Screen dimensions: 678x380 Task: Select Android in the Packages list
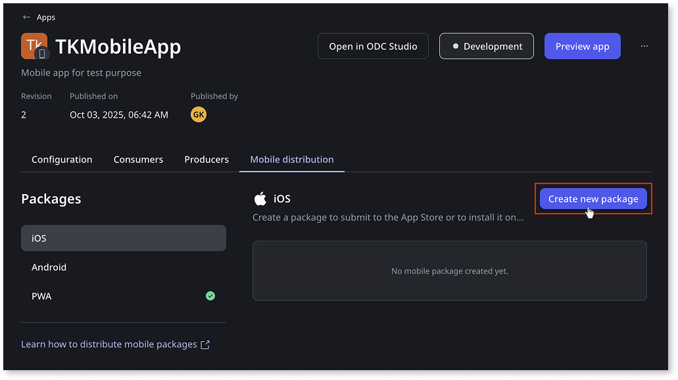(49, 267)
